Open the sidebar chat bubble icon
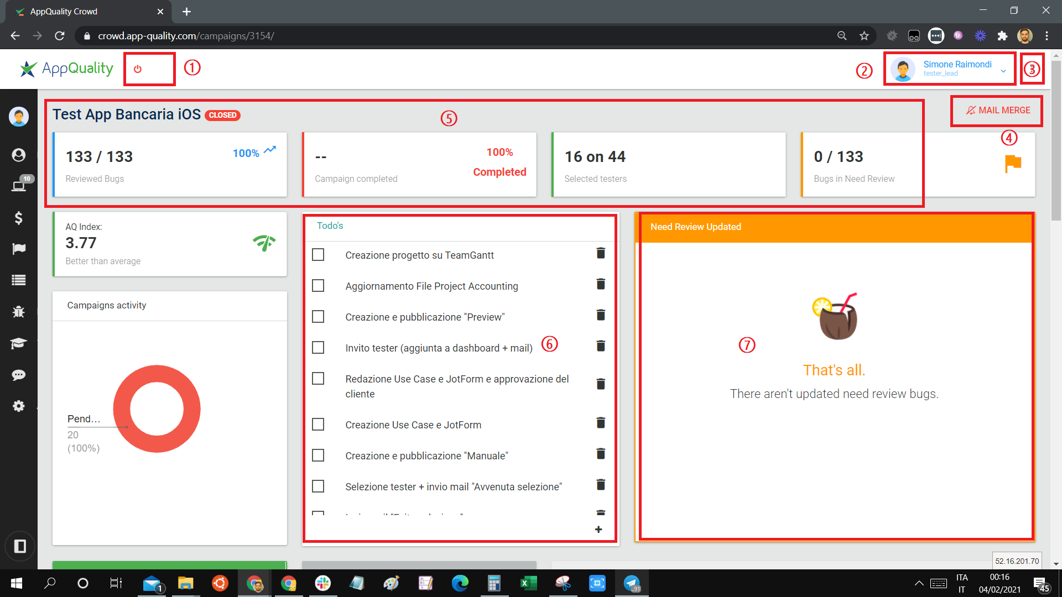 [x=18, y=375]
